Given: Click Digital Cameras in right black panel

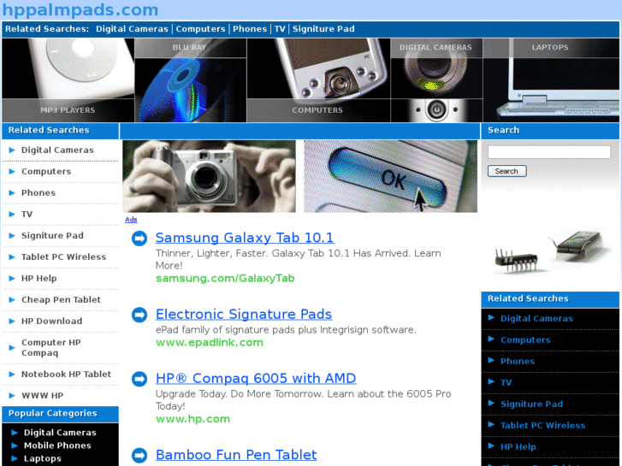Looking at the screenshot, I should pos(536,319).
